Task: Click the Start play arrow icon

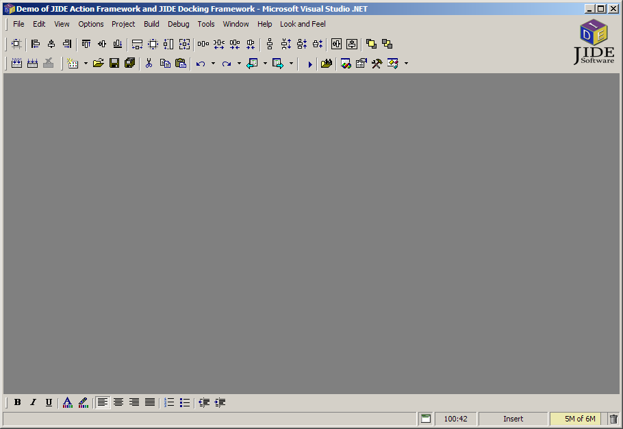Action: click(310, 64)
